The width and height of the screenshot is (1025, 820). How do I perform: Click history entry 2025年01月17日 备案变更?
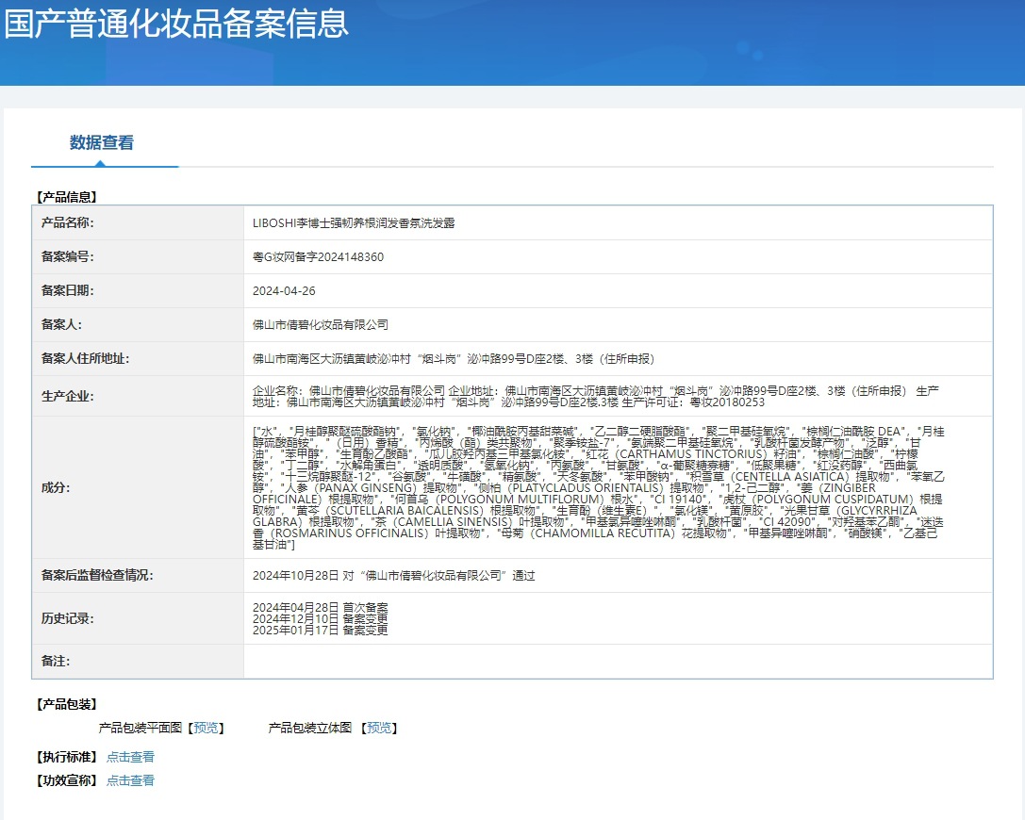[x=321, y=630]
